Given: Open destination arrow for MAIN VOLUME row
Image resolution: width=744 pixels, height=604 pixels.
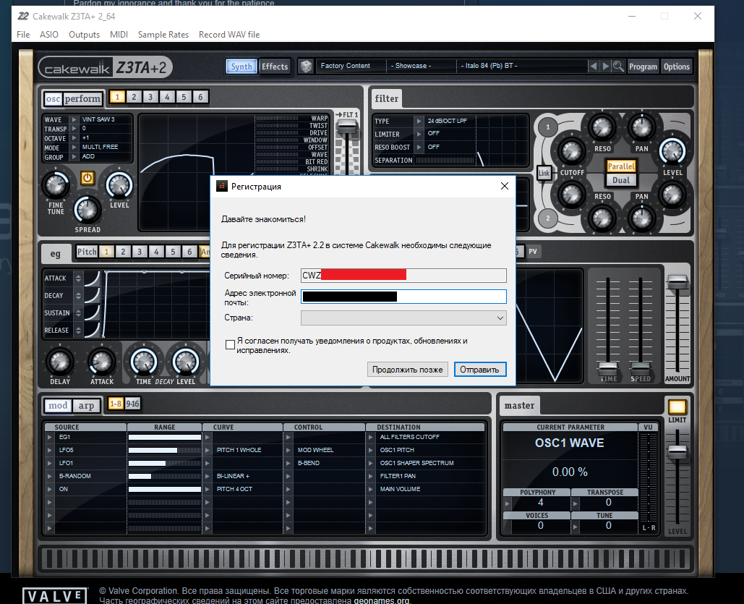Looking at the screenshot, I should pyautogui.click(x=371, y=489).
